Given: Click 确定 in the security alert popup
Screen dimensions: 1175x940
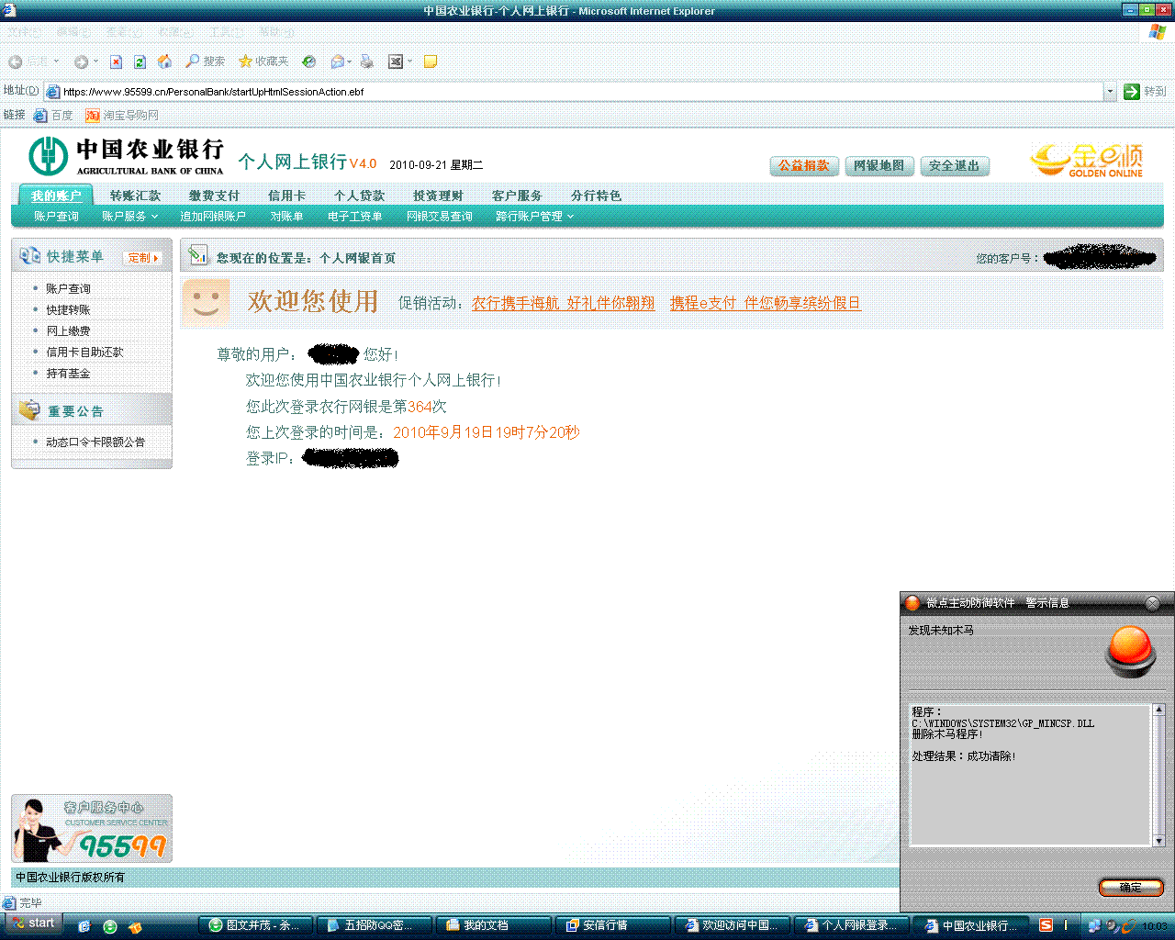Looking at the screenshot, I should coord(1131,888).
